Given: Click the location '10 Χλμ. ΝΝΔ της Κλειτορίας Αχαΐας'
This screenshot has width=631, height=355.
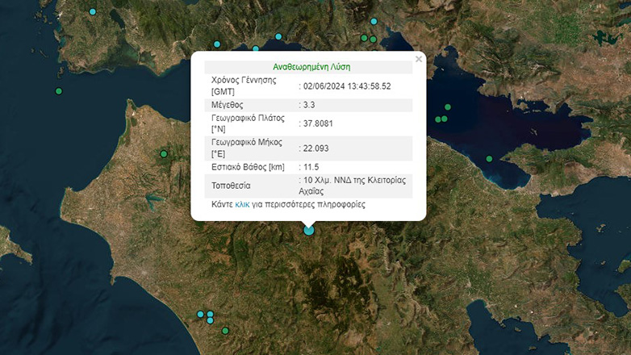Looking at the screenshot, I should pos(352,186).
